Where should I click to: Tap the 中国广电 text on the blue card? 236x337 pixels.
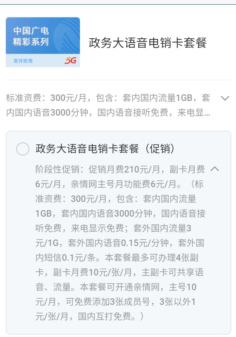pos(31,31)
